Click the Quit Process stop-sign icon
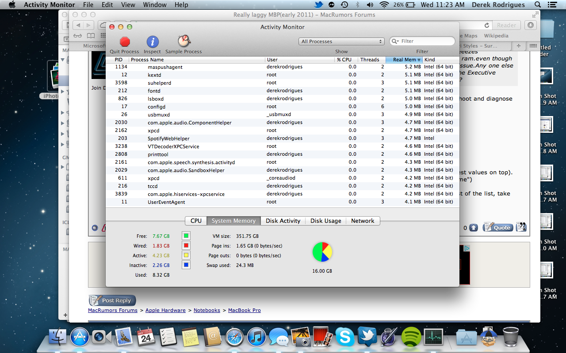Image resolution: width=566 pixels, height=353 pixels. (x=125, y=42)
